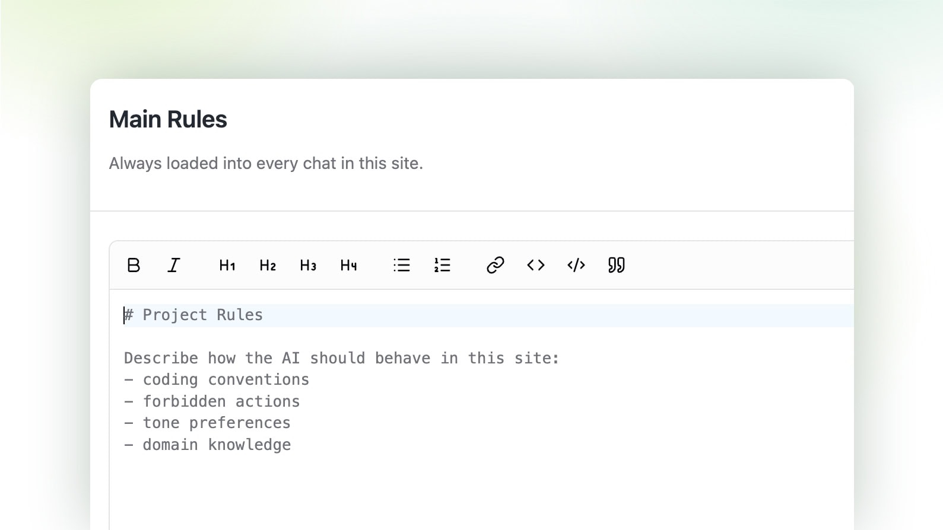Image resolution: width=943 pixels, height=530 pixels.
Task: Insert inline code with angle brackets icon
Action: pyautogui.click(x=536, y=265)
